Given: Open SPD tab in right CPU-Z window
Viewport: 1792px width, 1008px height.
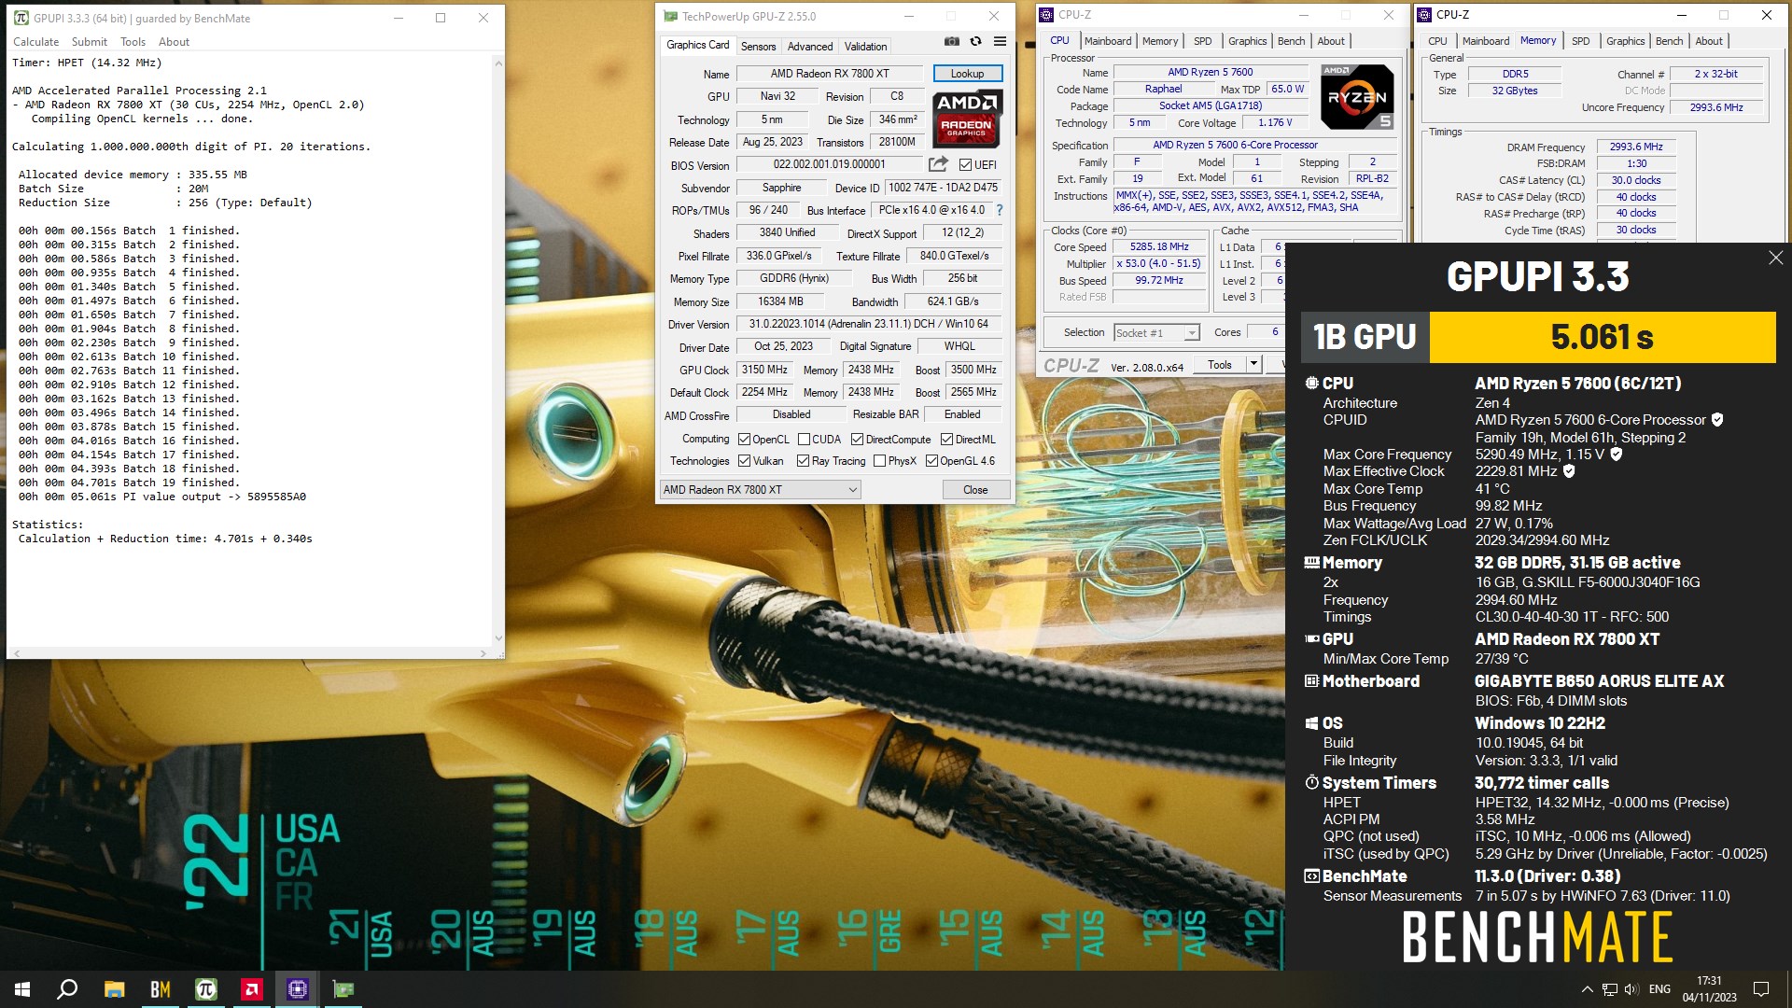Looking at the screenshot, I should (x=1580, y=41).
